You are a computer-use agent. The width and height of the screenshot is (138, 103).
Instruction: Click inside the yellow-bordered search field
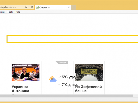pyautogui.click(x=73, y=39)
